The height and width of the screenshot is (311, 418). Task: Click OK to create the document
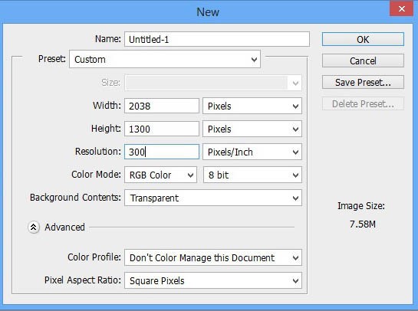click(363, 39)
